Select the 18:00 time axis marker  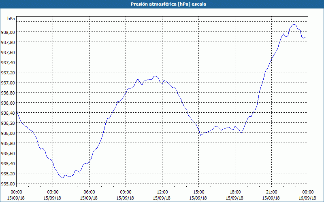click(235, 192)
